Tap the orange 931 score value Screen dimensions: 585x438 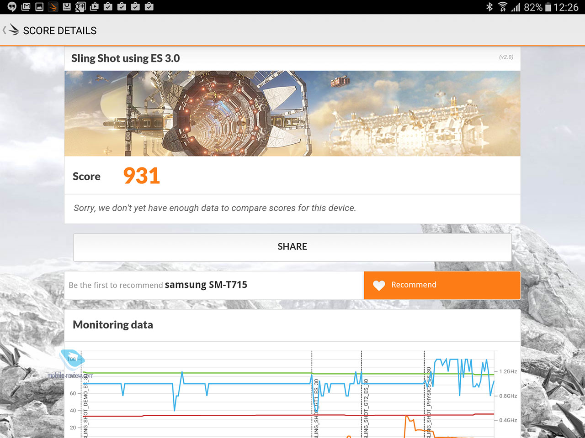tap(142, 176)
